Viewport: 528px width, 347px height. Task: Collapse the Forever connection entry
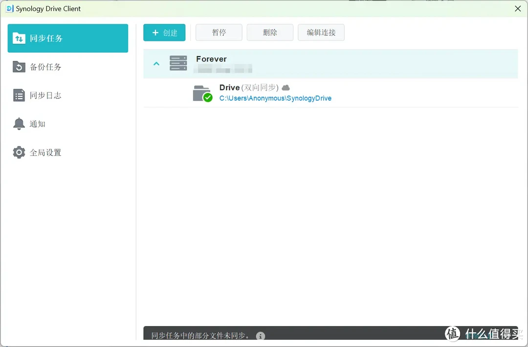tap(156, 63)
